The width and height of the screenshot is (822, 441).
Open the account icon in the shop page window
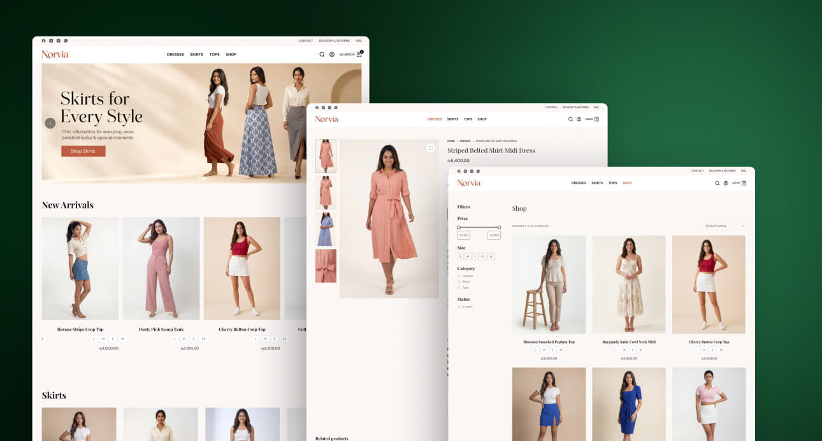[725, 183]
